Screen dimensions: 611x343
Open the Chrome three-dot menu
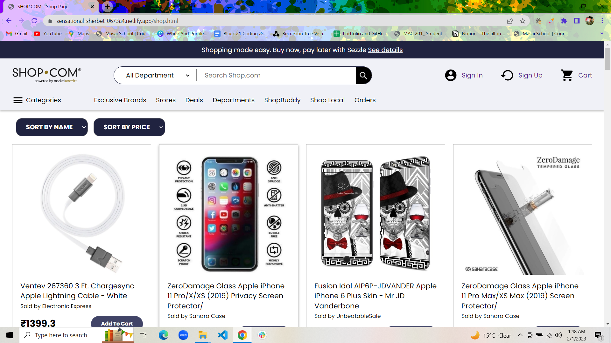click(x=602, y=21)
